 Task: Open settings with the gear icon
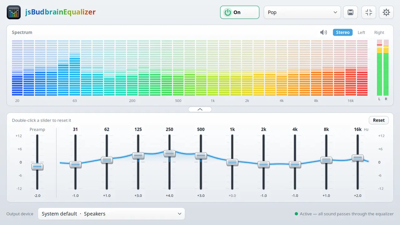pos(387,12)
